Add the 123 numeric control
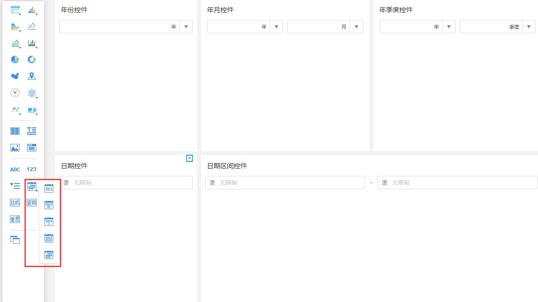 [32, 169]
